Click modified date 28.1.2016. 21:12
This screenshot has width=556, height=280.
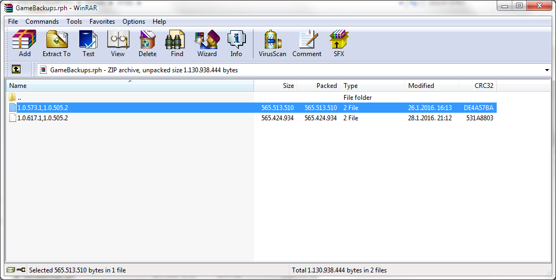(x=430, y=118)
